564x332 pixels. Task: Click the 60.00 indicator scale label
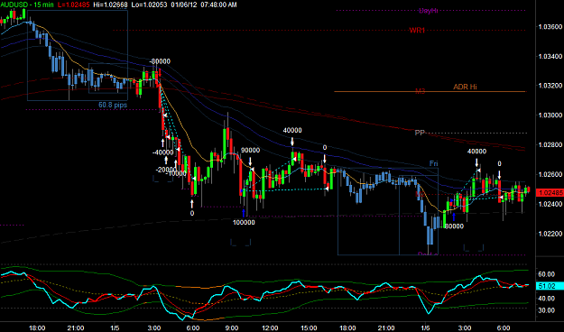click(546, 274)
